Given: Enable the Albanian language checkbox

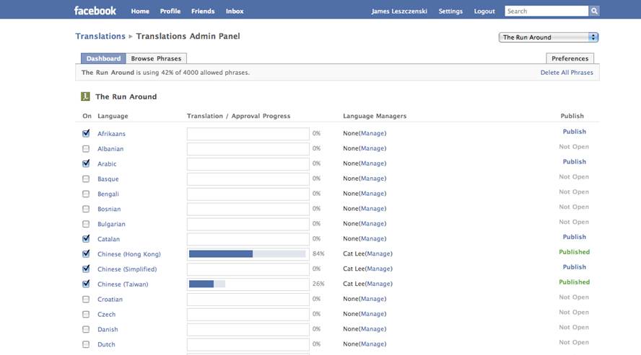Looking at the screenshot, I should pos(86,148).
